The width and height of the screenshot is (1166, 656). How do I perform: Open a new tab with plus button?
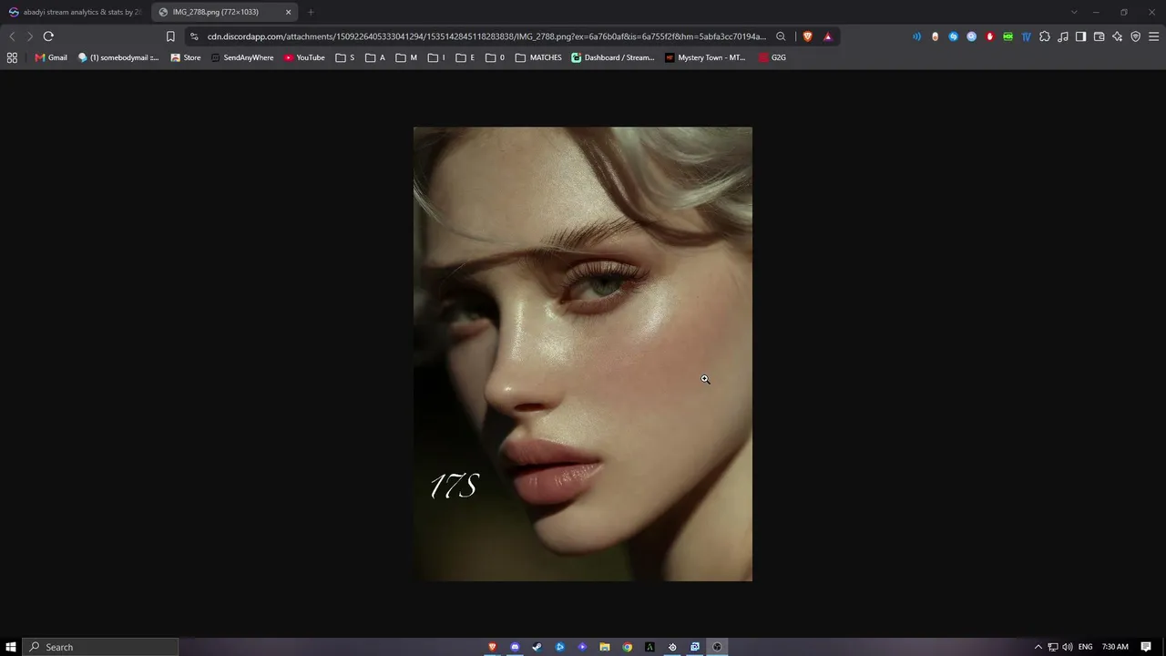point(311,12)
